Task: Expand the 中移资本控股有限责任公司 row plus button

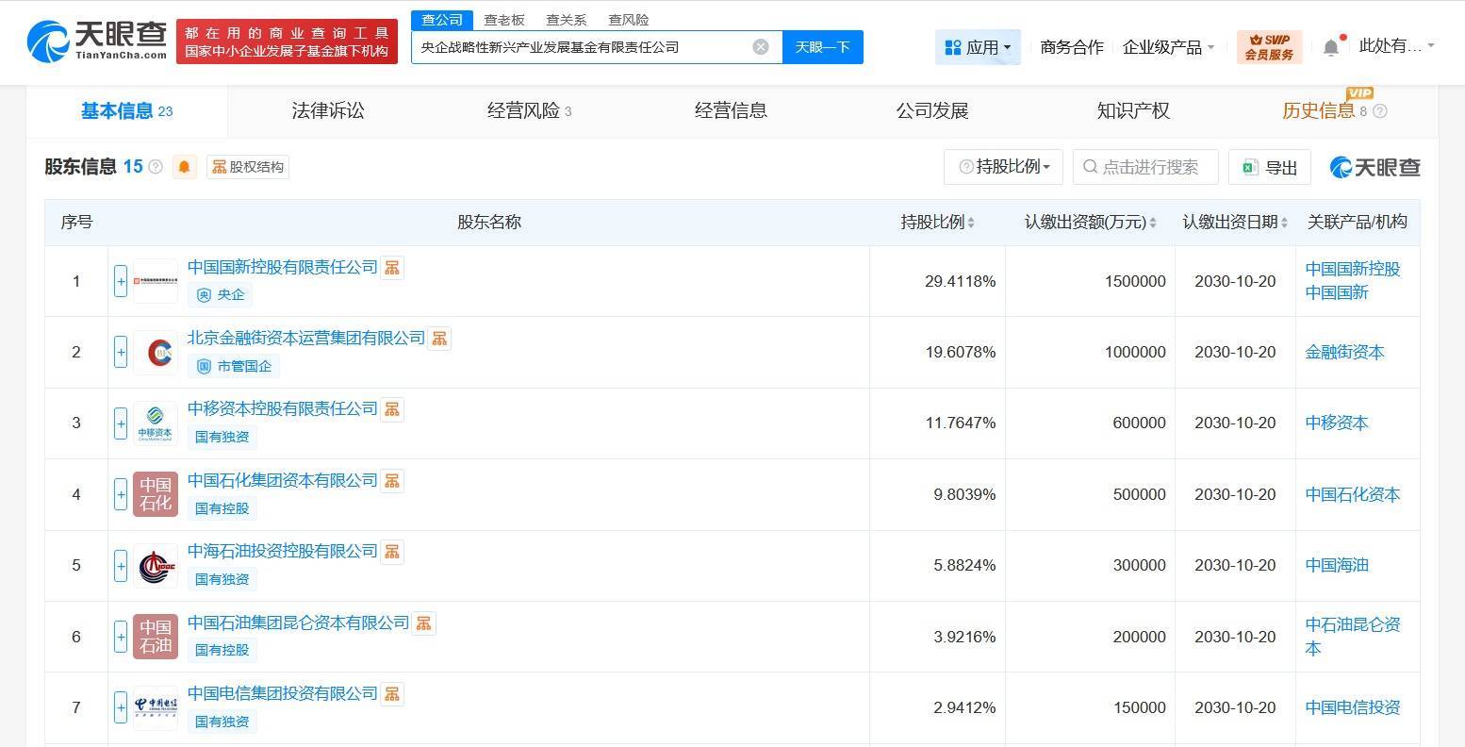Action: (x=121, y=423)
